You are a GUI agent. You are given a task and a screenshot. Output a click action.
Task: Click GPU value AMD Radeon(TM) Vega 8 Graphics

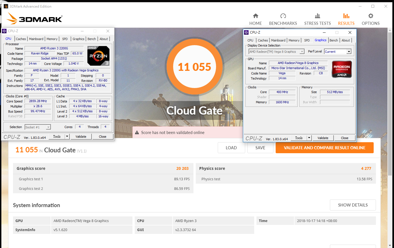coord(81,221)
